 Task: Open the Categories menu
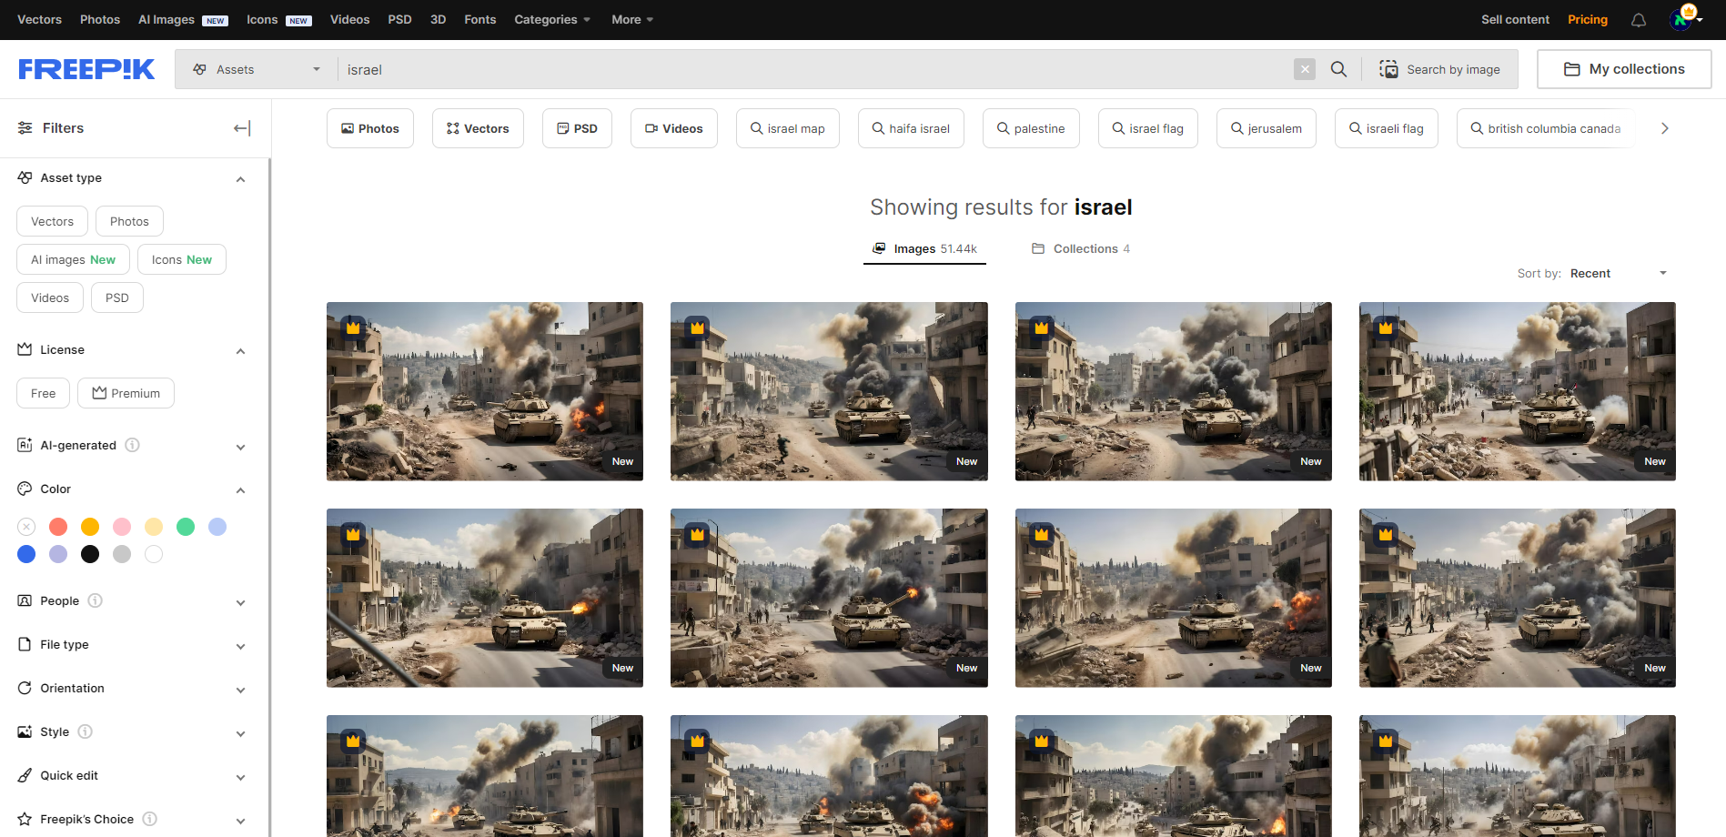[552, 19]
